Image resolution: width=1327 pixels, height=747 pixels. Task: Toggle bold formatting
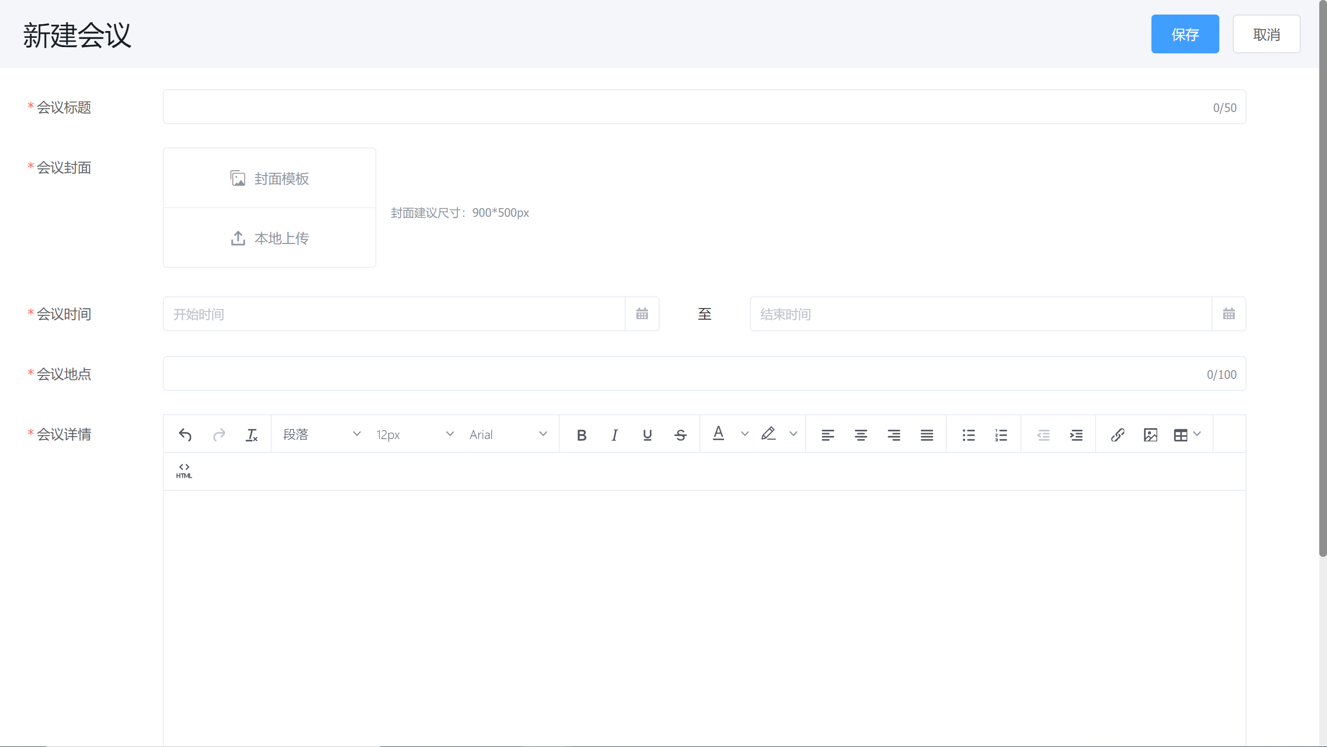(x=582, y=435)
